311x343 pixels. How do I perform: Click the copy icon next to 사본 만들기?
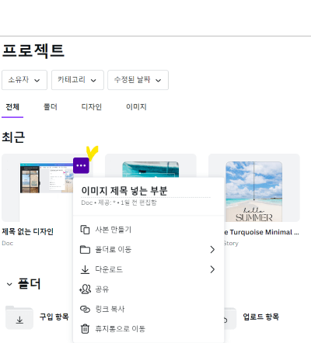85,230
